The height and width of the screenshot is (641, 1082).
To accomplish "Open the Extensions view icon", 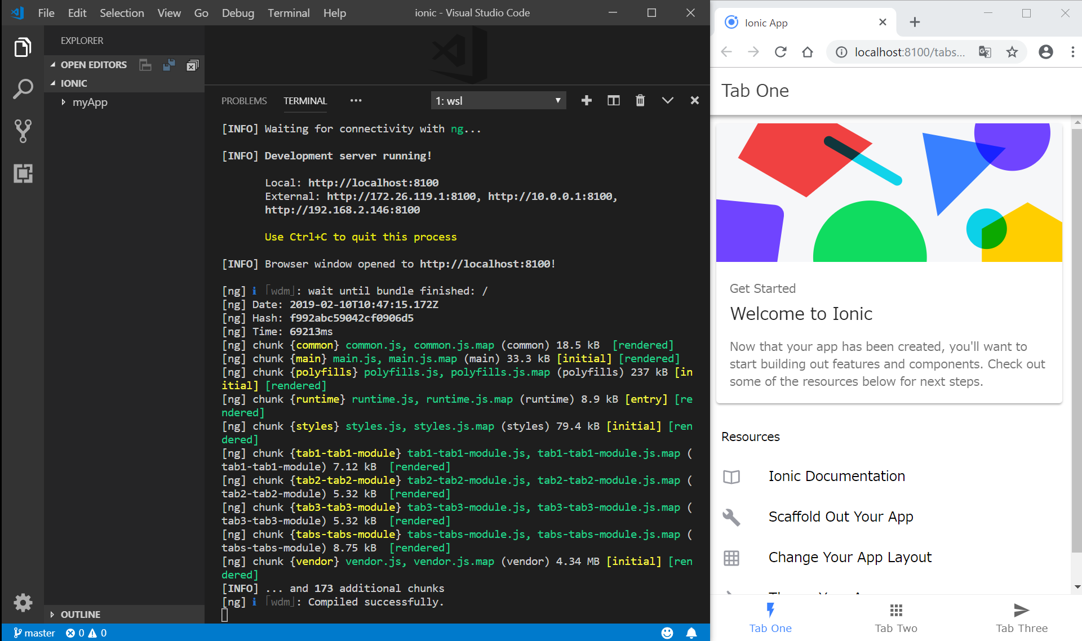I will pos(23,173).
